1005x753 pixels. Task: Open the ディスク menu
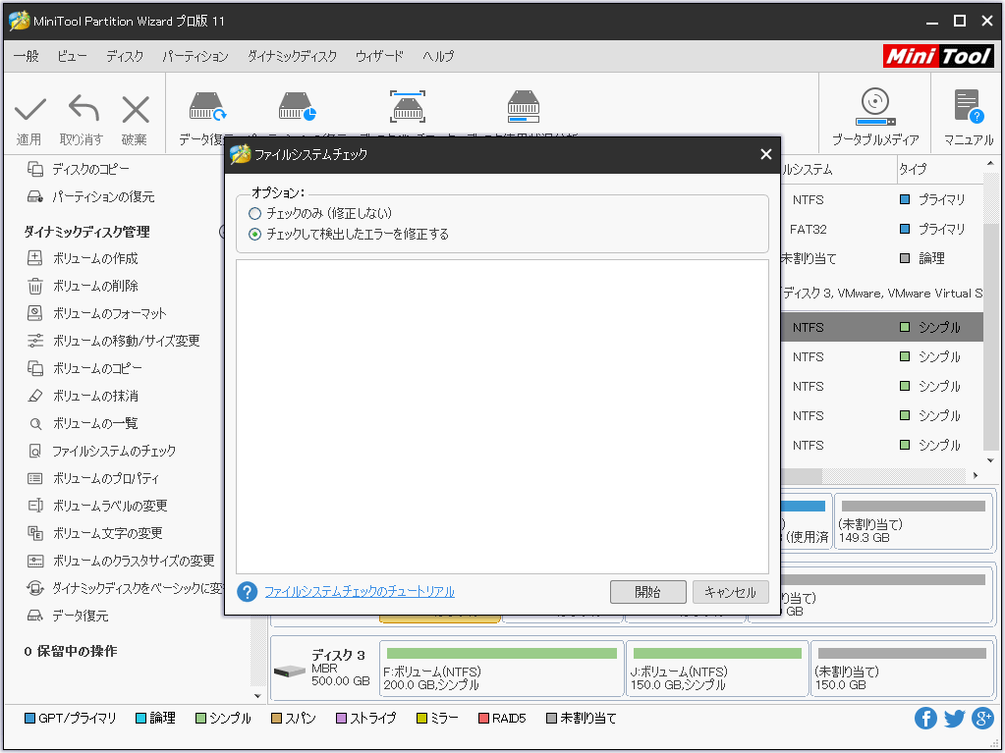pyautogui.click(x=125, y=56)
